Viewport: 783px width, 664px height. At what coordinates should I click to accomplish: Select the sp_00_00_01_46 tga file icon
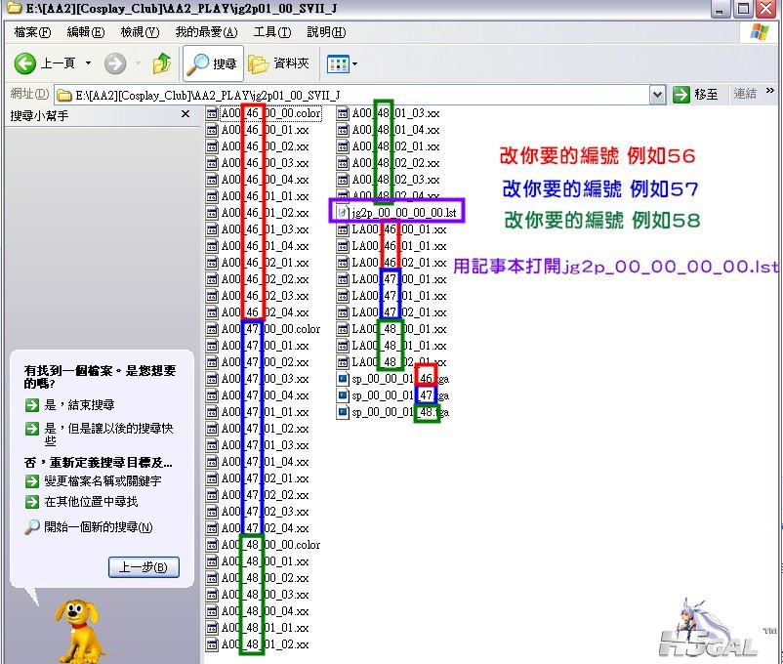click(x=343, y=378)
